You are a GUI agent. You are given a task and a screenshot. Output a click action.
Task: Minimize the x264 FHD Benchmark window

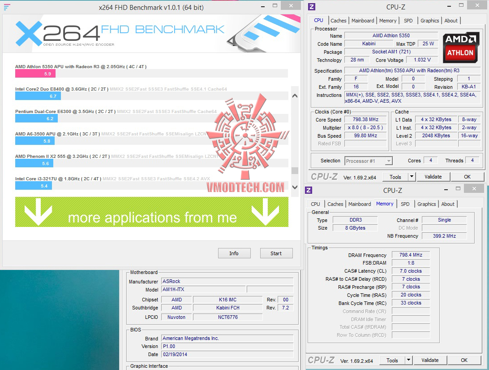[x=263, y=6]
